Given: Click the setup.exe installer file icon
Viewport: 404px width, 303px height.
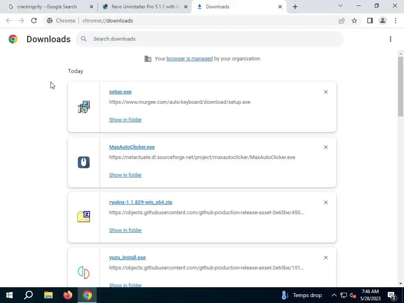Looking at the screenshot, I should click(x=84, y=107).
